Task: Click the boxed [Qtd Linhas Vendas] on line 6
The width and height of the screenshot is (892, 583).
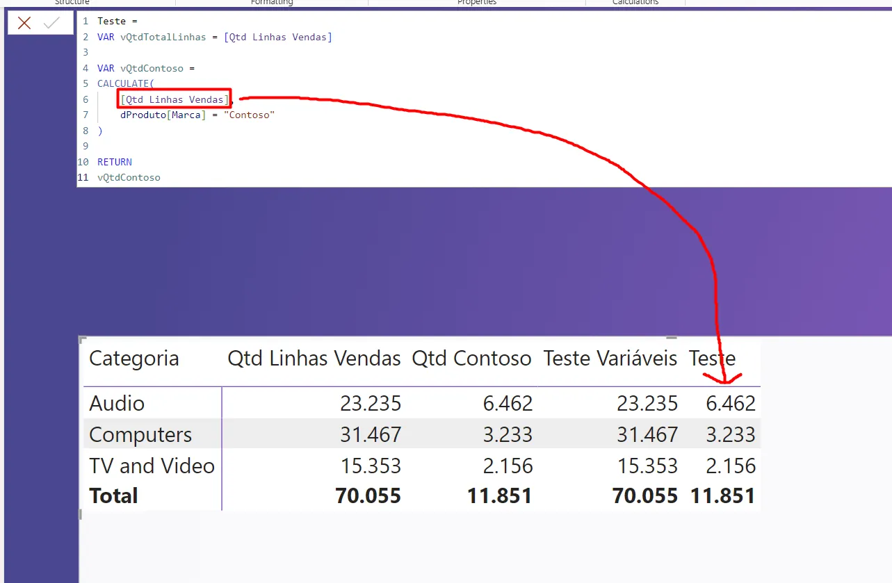Action: [174, 99]
